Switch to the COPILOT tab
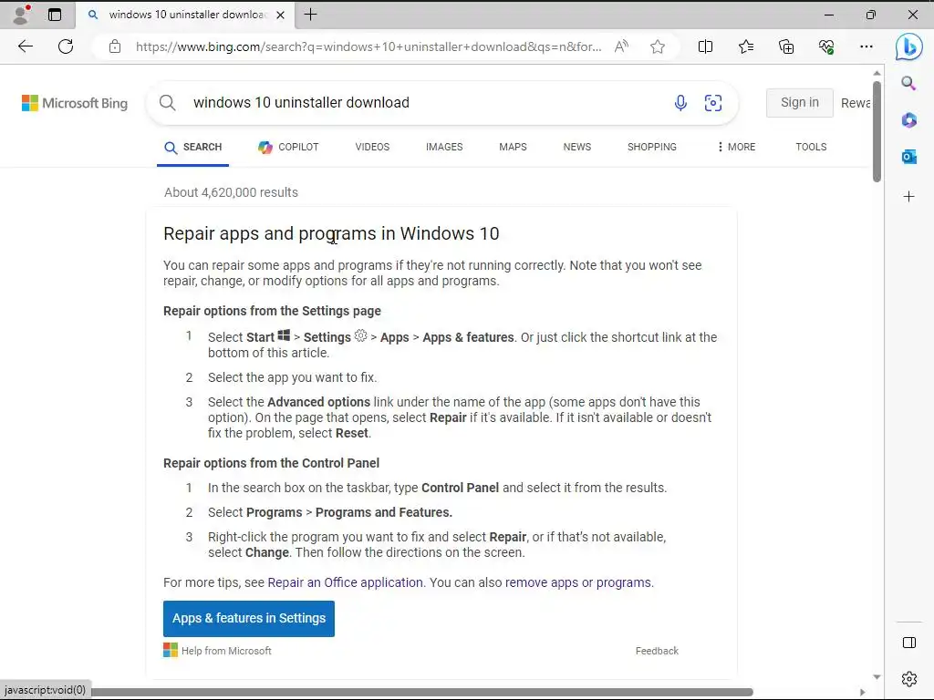 [288, 147]
